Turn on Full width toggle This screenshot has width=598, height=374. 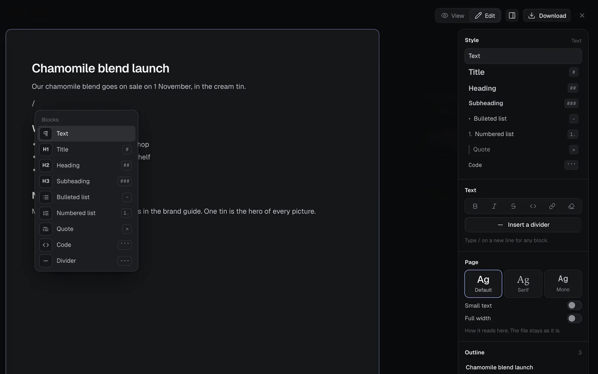574,318
